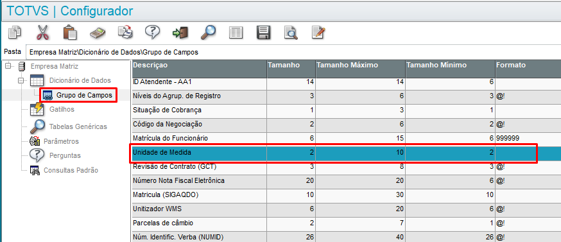Click the Edit document pencil icon

[x=318, y=32]
